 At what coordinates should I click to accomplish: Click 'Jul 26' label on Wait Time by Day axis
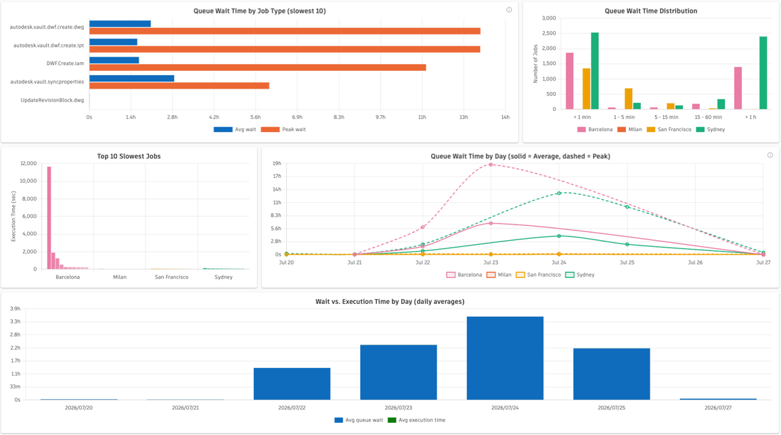pos(695,262)
